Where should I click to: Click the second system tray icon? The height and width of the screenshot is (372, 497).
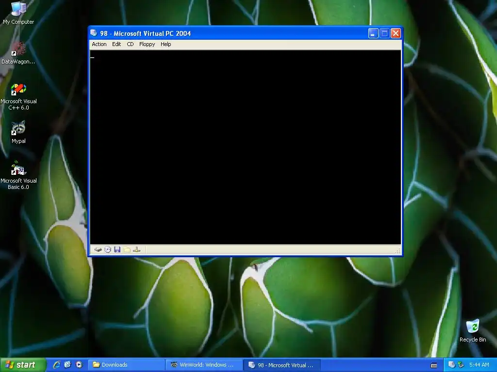pos(461,365)
